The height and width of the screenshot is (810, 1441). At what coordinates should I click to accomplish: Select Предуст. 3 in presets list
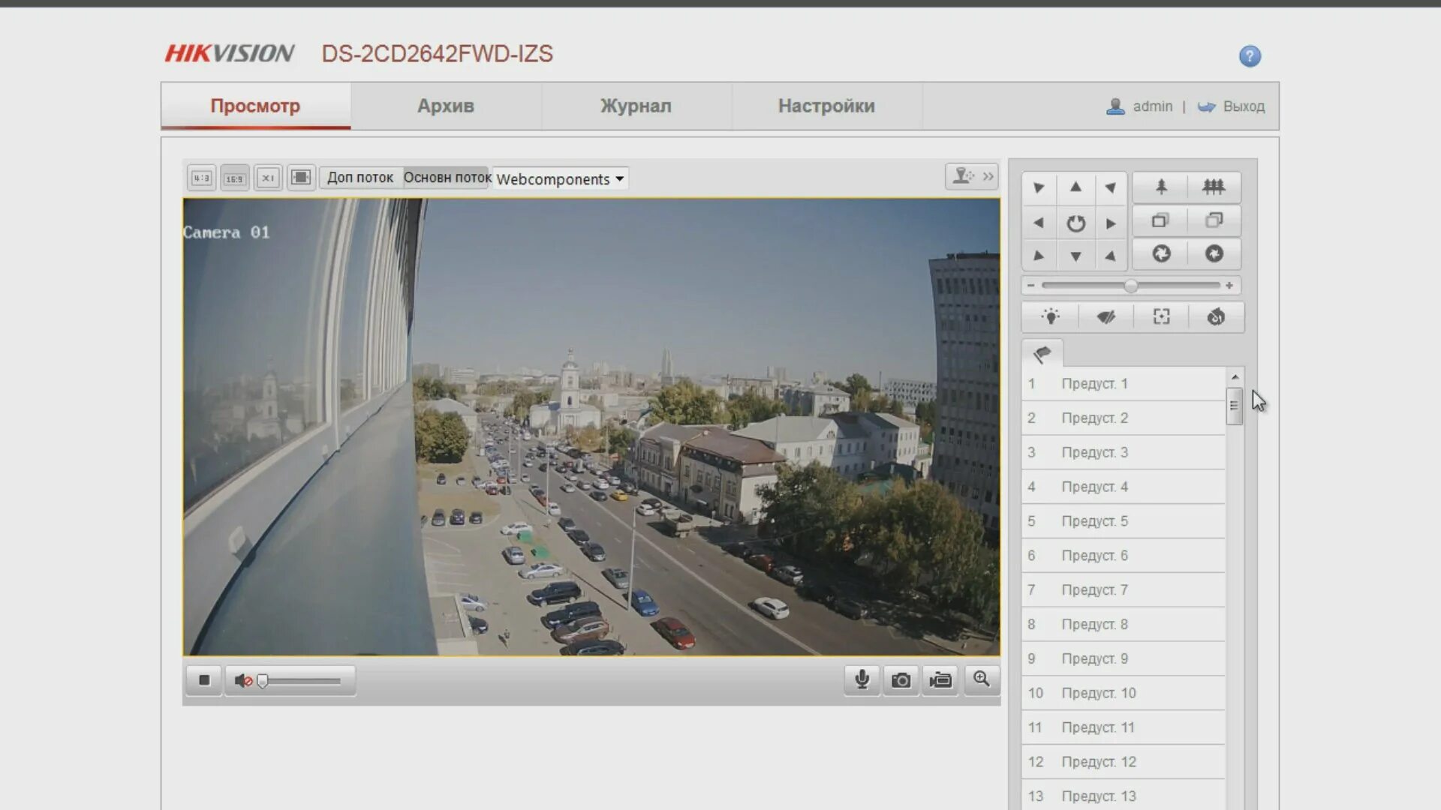pyautogui.click(x=1123, y=453)
